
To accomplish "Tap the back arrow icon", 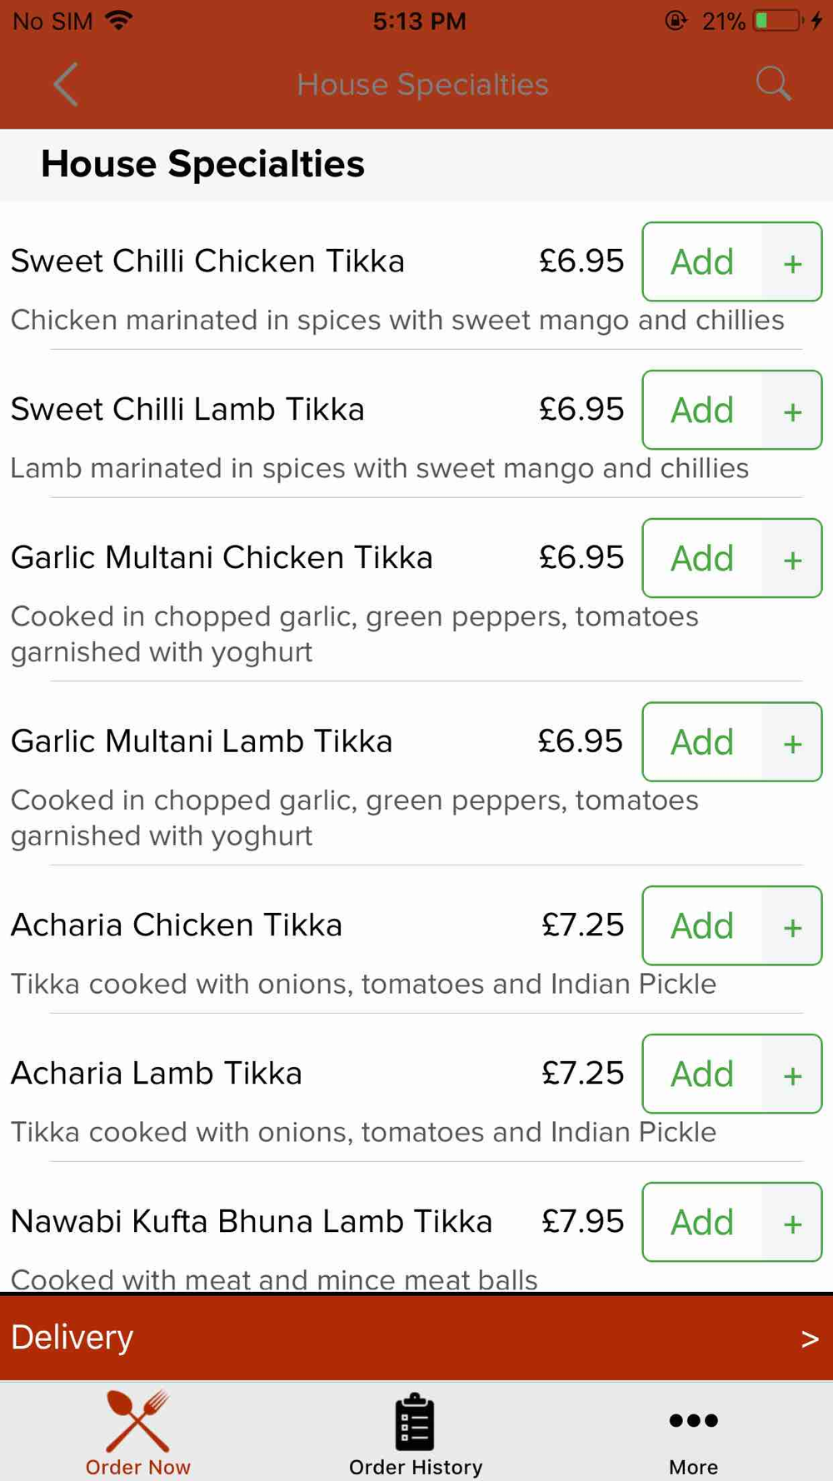I will 66,84.
